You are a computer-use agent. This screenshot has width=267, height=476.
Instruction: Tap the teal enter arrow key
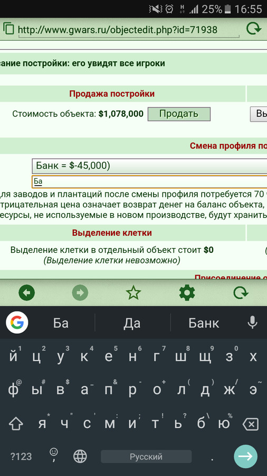[245, 456]
